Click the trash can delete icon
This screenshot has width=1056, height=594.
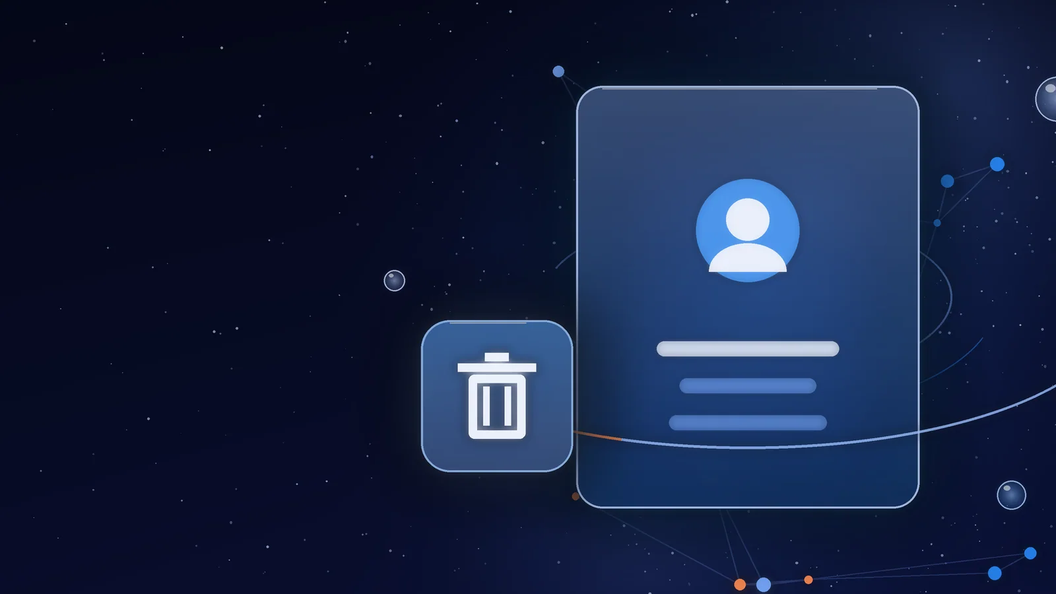click(x=497, y=396)
